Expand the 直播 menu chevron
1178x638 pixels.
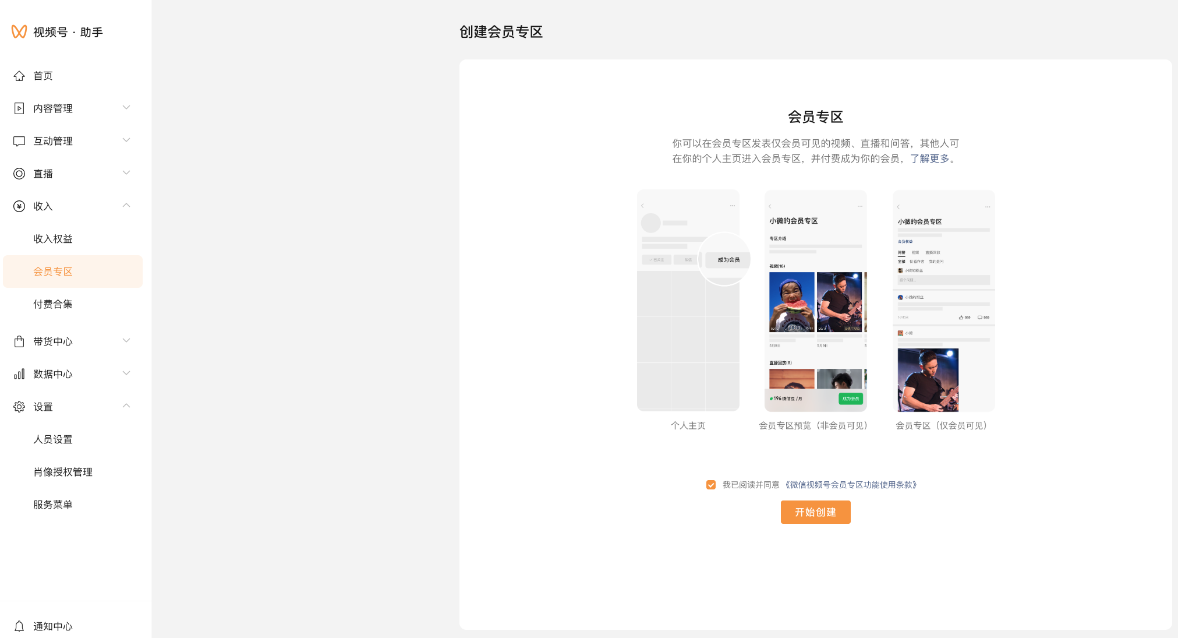126,173
